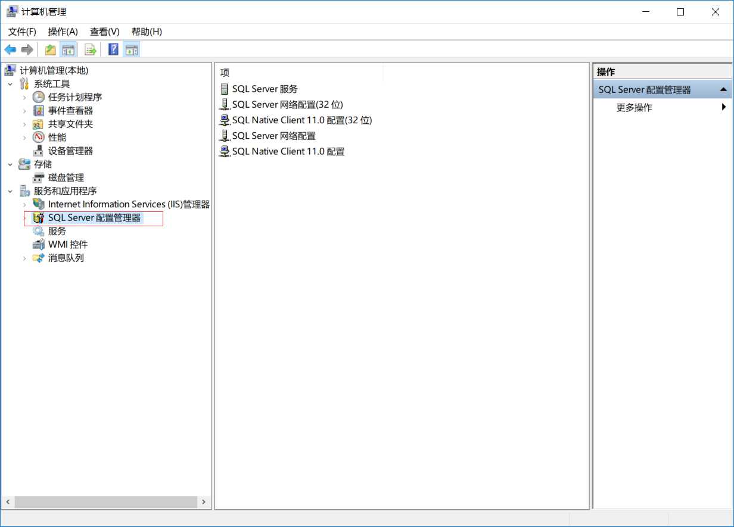734x527 pixels.
Task: Click the SQL Server 配置管理器 tree icon
Action: tap(39, 218)
